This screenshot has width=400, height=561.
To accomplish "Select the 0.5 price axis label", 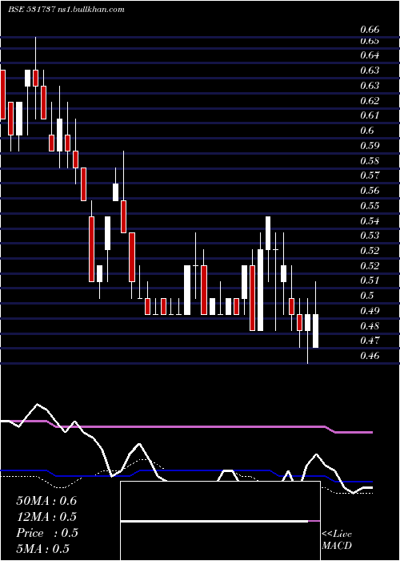I will pyautogui.click(x=366, y=295).
